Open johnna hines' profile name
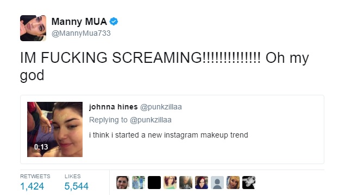Viewport: 345px width, 195px height. click(114, 107)
